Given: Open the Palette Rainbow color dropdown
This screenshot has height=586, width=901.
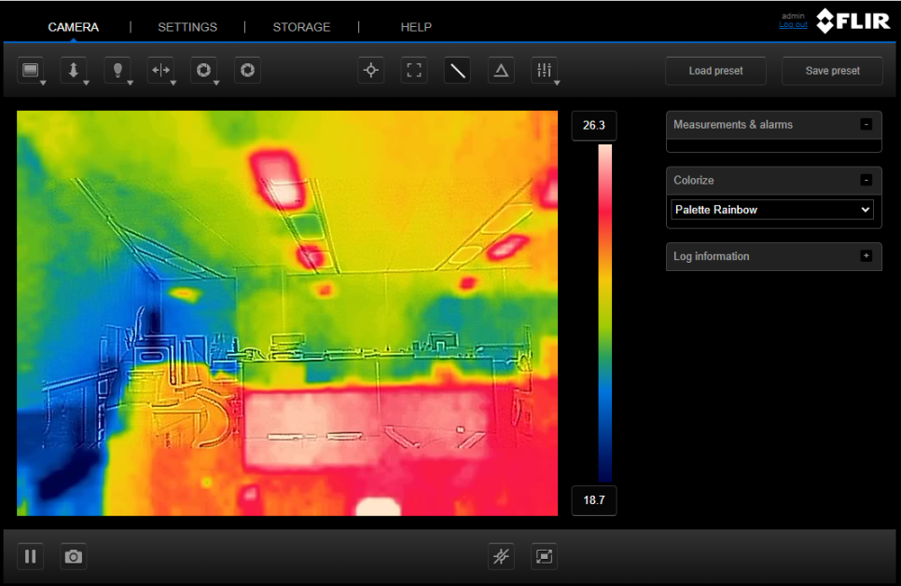Looking at the screenshot, I should [773, 210].
